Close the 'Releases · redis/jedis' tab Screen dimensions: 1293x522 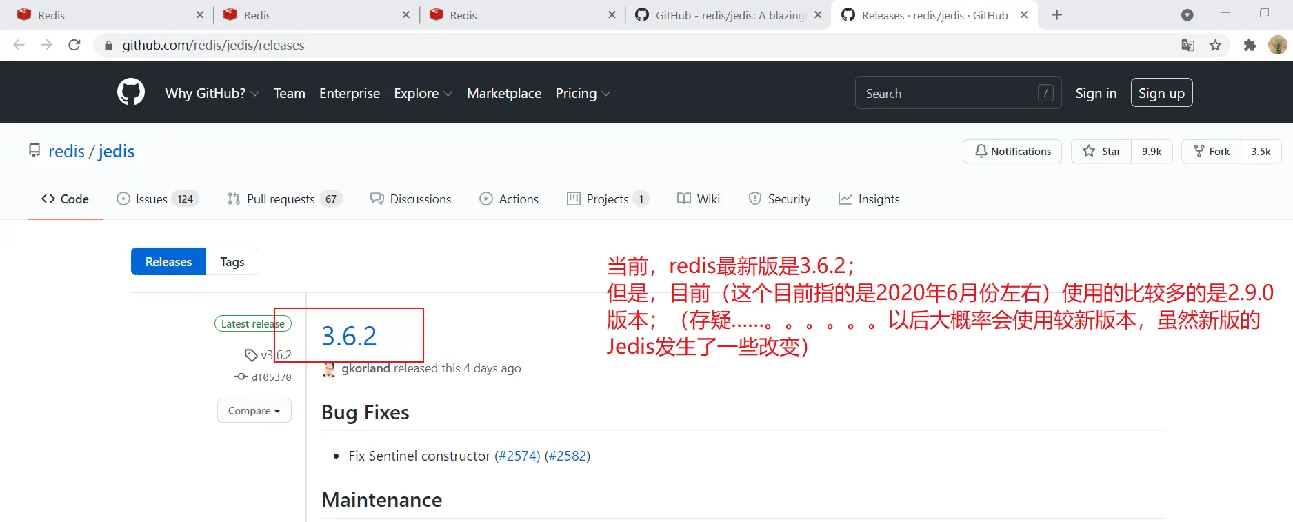pos(1024,14)
